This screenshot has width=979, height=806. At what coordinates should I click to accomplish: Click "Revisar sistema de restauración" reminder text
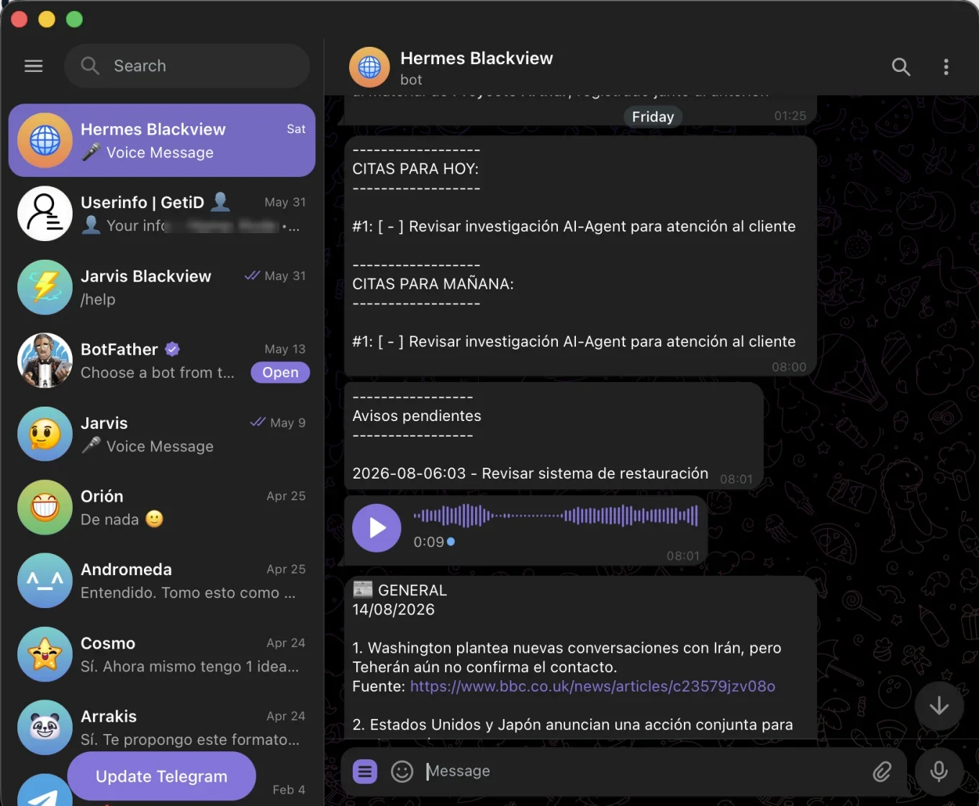point(595,474)
